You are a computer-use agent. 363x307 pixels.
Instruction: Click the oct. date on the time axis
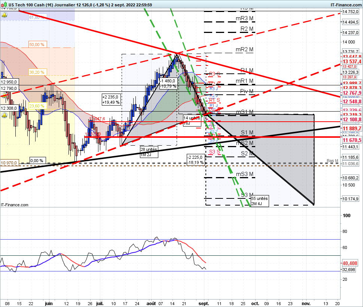255,304
